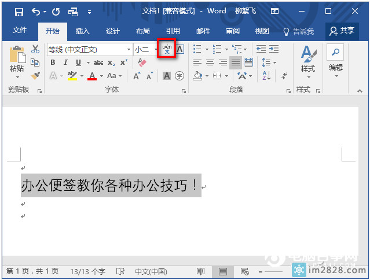Click the Center alignment icon
This screenshot has height=280, width=370.
210,62
